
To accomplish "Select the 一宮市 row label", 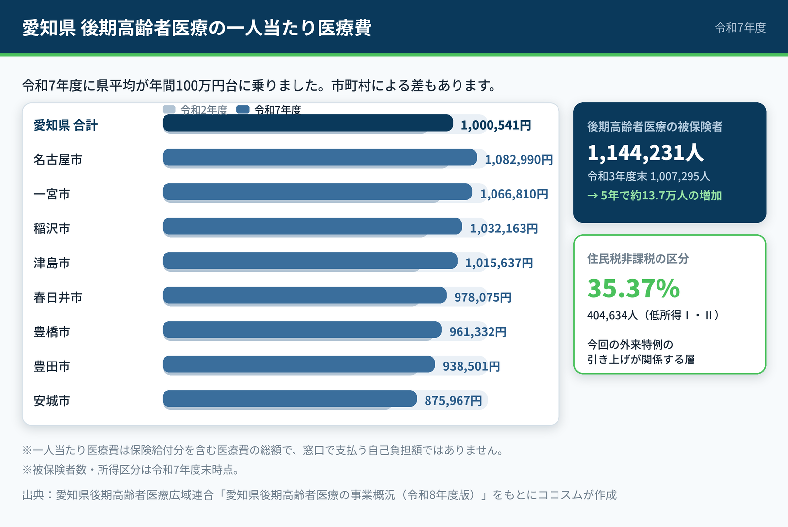I will click(52, 194).
